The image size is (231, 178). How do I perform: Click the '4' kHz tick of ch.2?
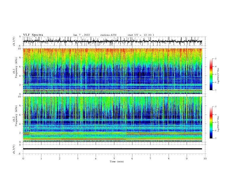20,124
